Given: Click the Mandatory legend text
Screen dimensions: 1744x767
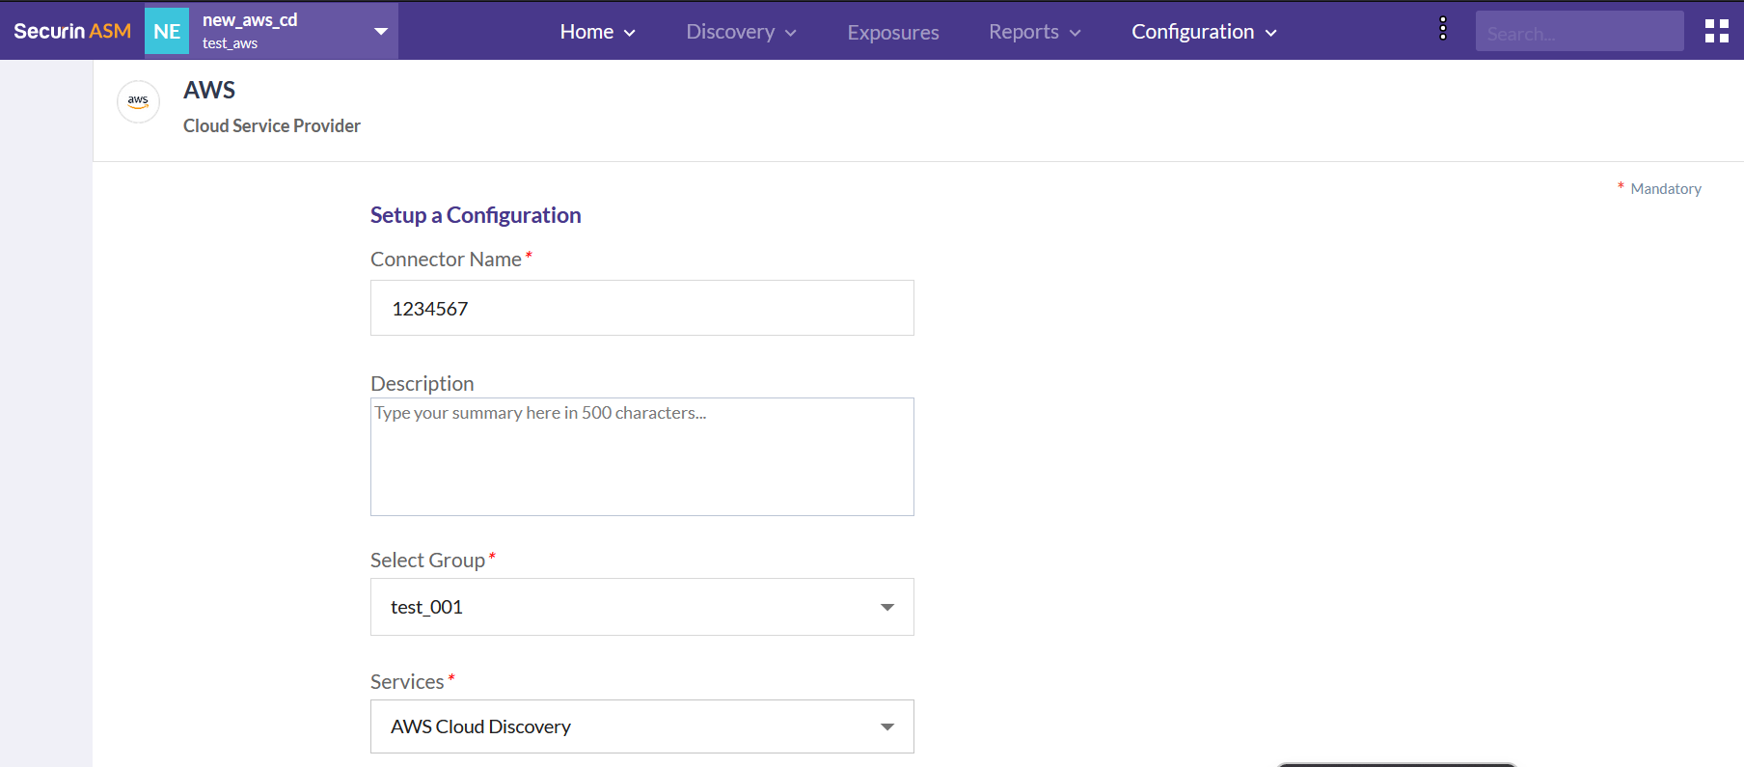Looking at the screenshot, I should 1666,189.
